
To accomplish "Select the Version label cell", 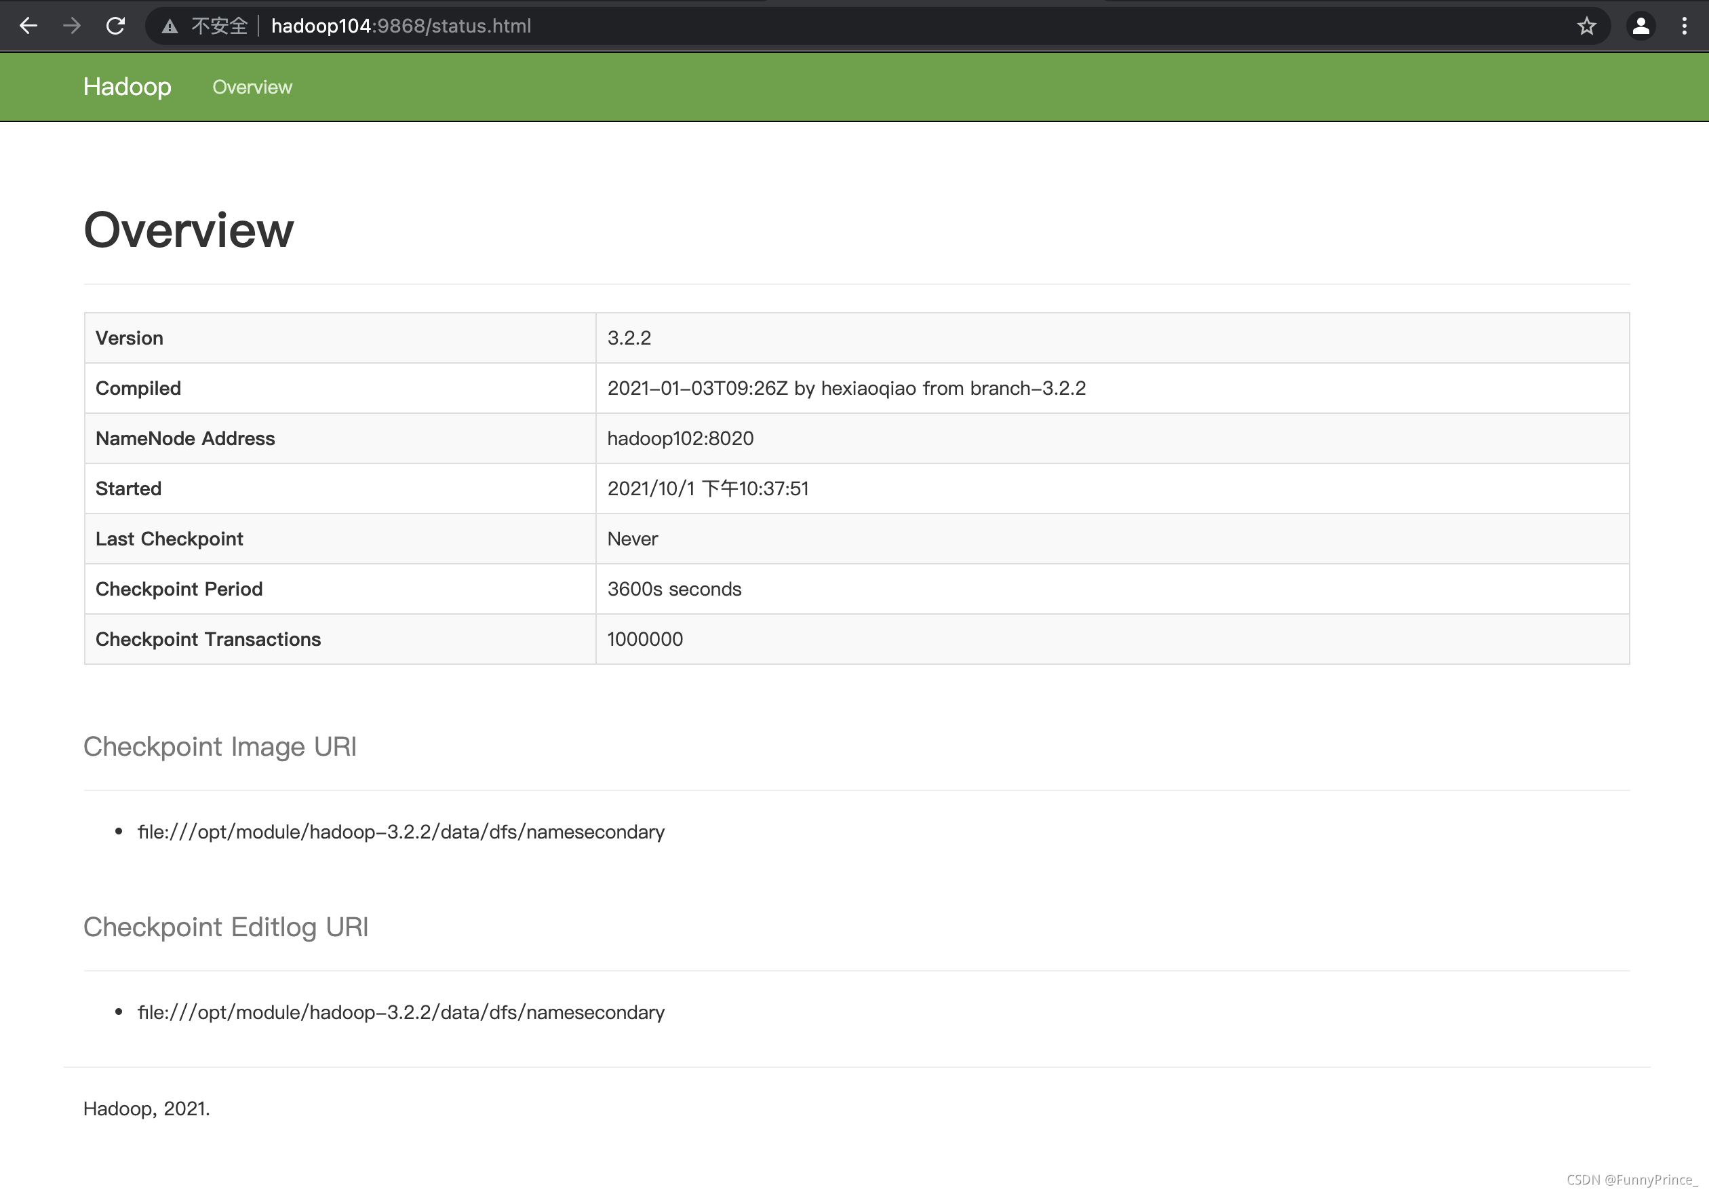I will pos(340,338).
